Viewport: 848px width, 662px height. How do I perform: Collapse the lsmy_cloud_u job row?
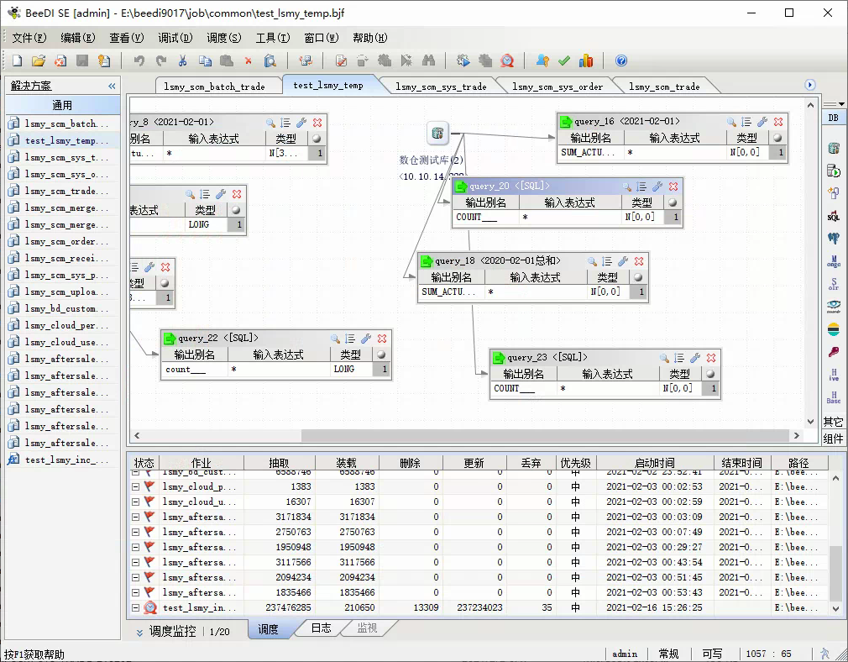(x=136, y=502)
